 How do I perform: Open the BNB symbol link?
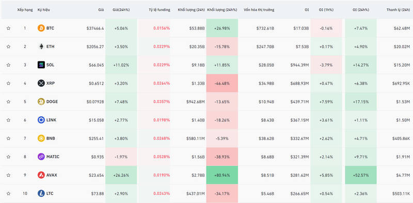point(51,138)
